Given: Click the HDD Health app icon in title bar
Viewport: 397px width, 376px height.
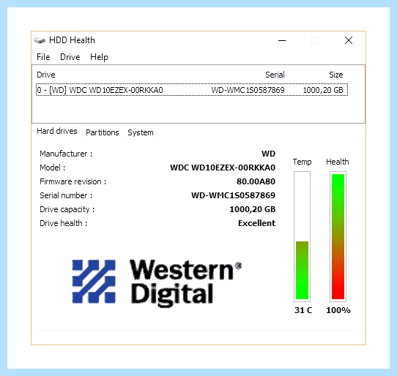Looking at the screenshot, I should [40, 40].
